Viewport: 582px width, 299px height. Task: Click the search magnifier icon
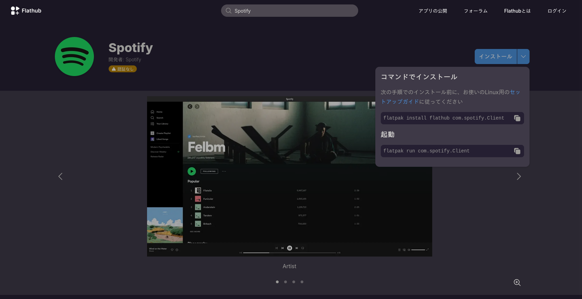tap(229, 11)
